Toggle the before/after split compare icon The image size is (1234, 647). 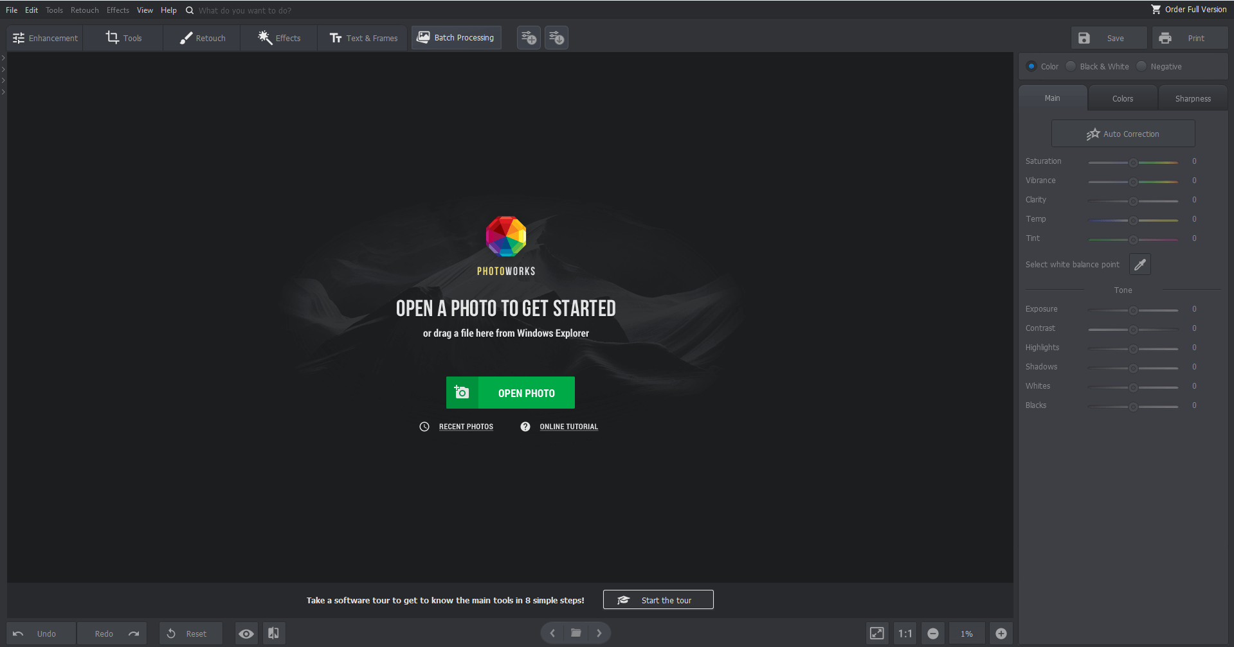point(273,634)
